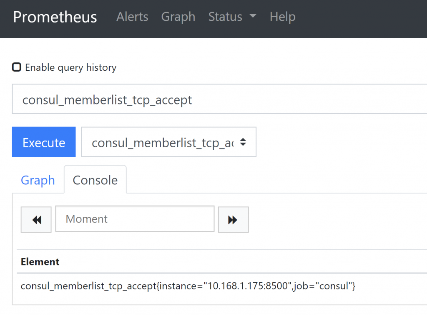
Task: Click the Element column header
Action: pyautogui.click(x=40, y=262)
